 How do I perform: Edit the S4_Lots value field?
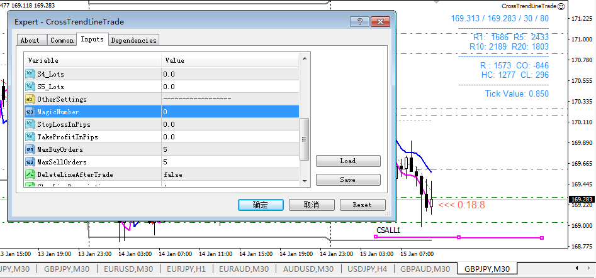pyautogui.click(x=230, y=74)
